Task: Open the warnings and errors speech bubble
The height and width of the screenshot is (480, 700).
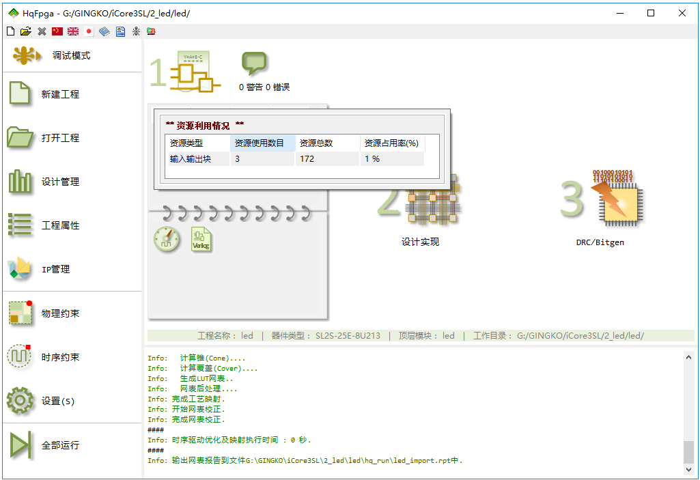Action: point(254,63)
